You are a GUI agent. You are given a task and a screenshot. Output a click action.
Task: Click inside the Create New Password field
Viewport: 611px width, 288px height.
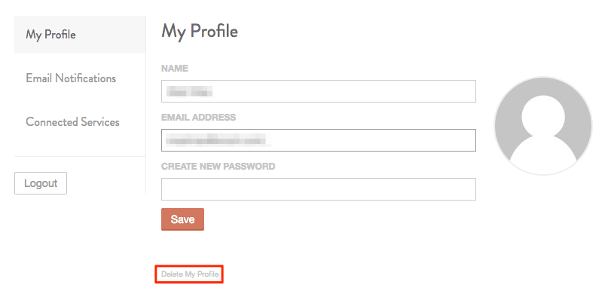319,189
